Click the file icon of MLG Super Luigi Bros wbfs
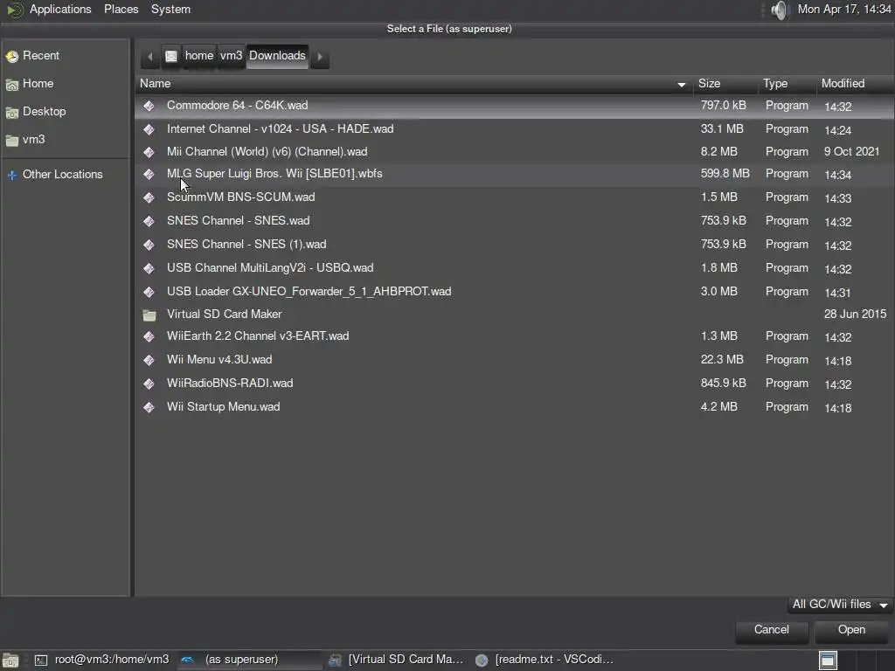 (x=149, y=174)
